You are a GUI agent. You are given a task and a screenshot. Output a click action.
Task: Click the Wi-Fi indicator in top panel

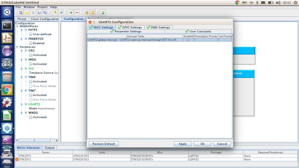pos(251,3)
